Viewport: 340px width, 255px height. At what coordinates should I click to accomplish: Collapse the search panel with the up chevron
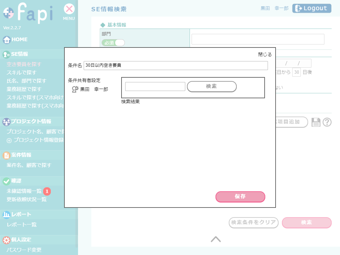point(216,239)
